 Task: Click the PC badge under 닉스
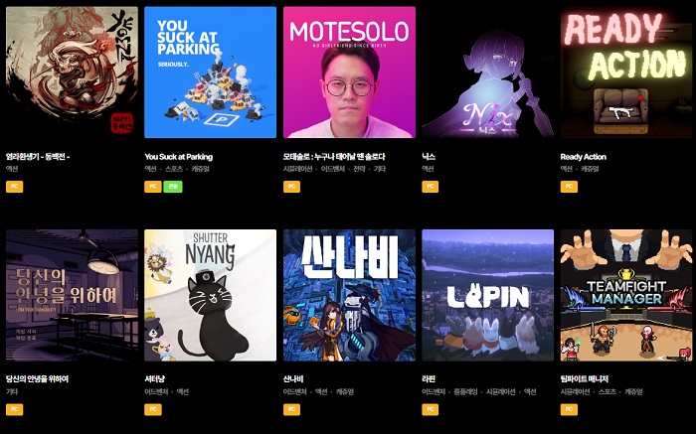(431, 187)
